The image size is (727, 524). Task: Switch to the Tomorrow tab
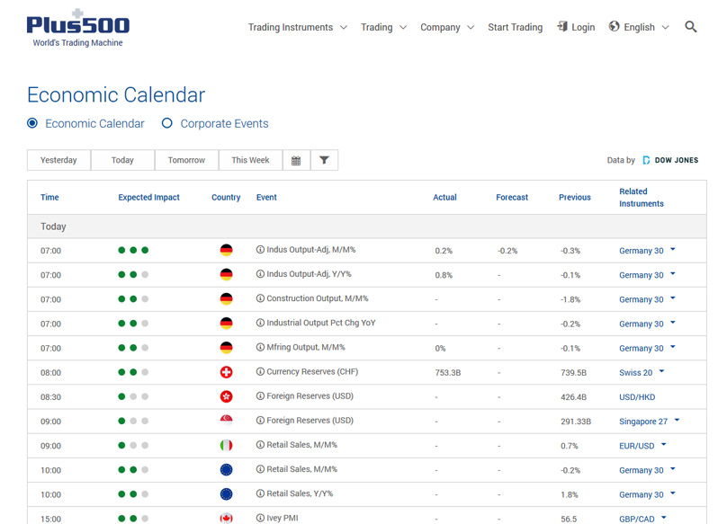(x=186, y=161)
